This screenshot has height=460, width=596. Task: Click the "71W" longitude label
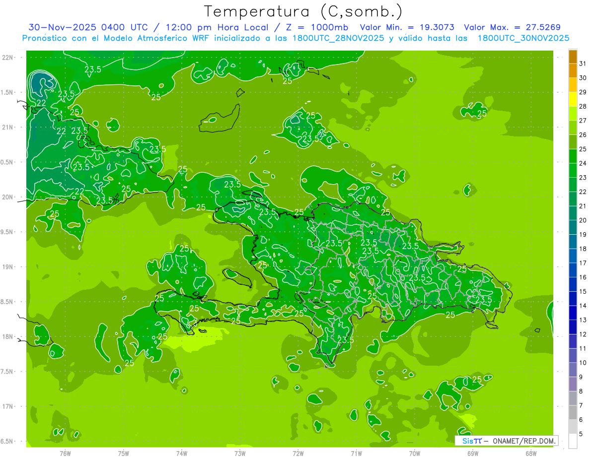pyautogui.click(x=356, y=453)
